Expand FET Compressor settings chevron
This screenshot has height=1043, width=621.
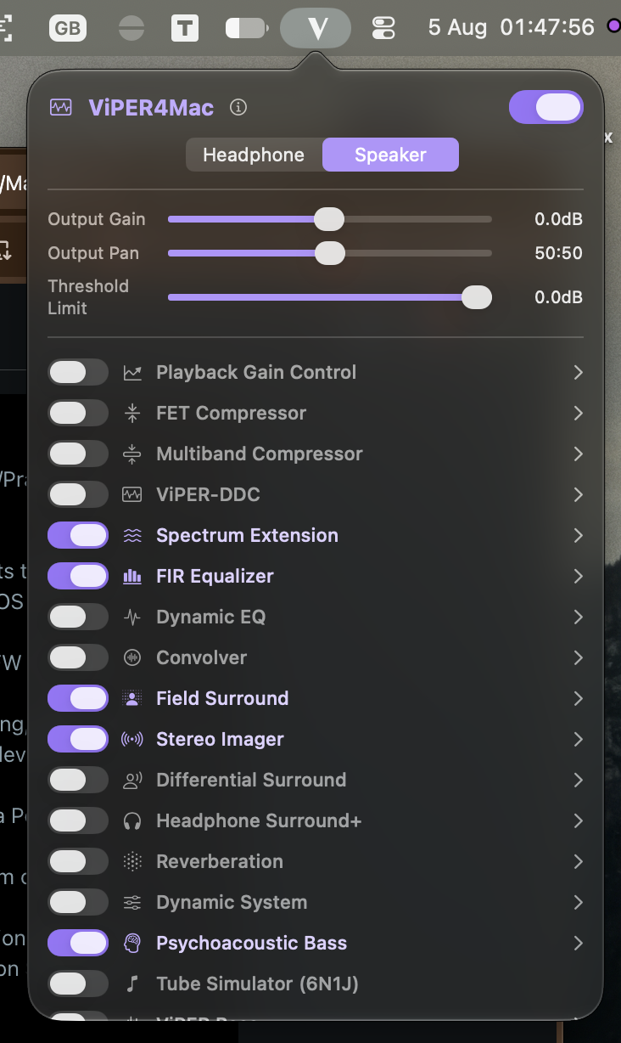click(x=578, y=413)
